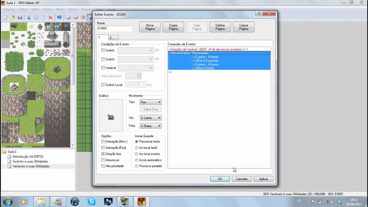Click the Deletar Página button
The image size is (368, 207).
point(220,27)
